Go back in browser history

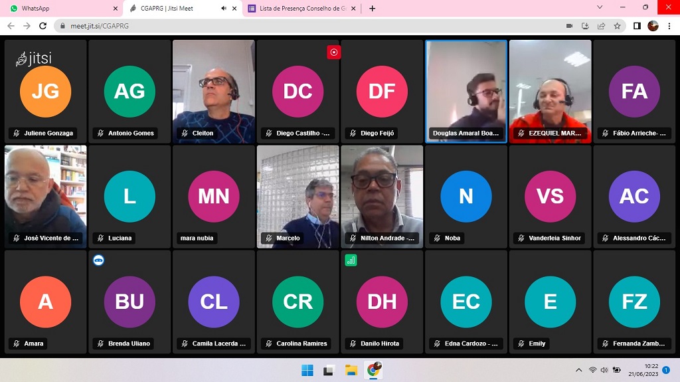tap(11, 26)
